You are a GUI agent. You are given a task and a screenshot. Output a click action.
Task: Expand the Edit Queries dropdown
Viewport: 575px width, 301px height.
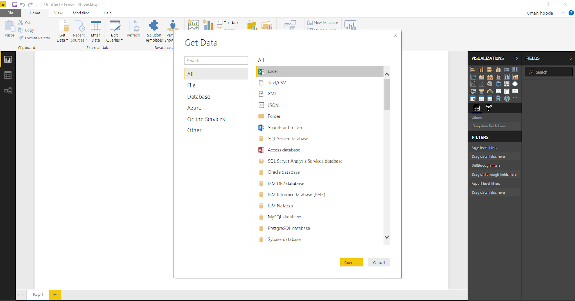pyautogui.click(x=122, y=40)
